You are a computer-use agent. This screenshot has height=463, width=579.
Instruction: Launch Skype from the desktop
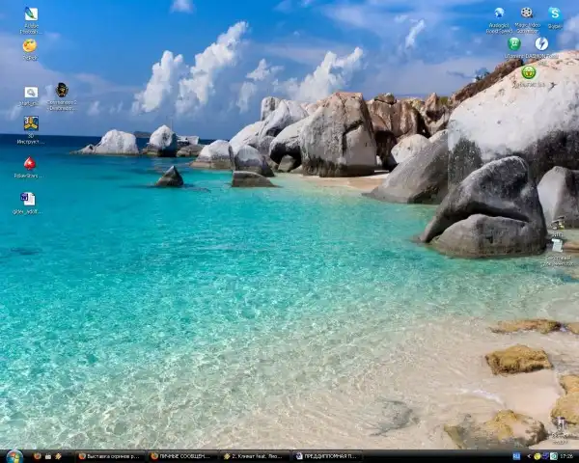555,14
